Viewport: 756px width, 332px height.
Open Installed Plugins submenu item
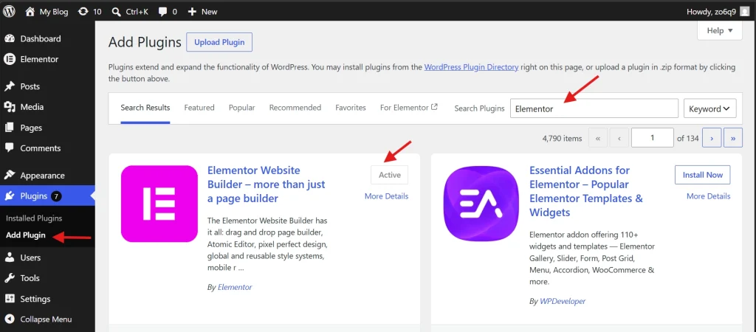[x=34, y=218]
